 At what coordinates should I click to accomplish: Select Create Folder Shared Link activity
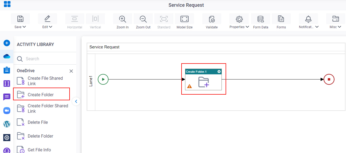click(x=42, y=108)
